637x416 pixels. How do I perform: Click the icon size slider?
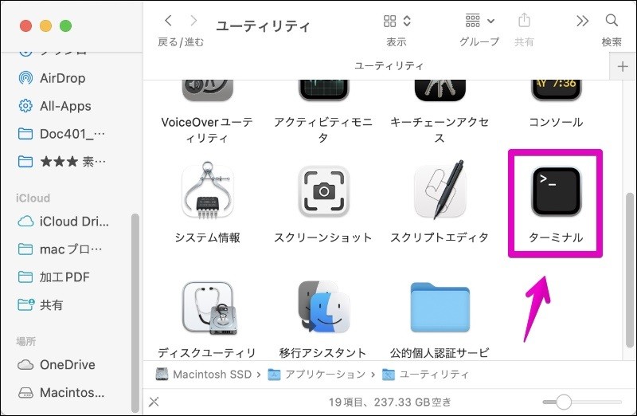pyautogui.click(x=582, y=402)
